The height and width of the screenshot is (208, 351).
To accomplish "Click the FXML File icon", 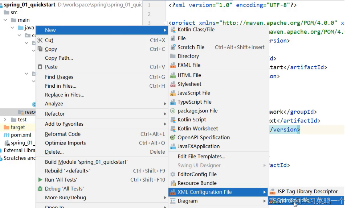I will [173, 65].
